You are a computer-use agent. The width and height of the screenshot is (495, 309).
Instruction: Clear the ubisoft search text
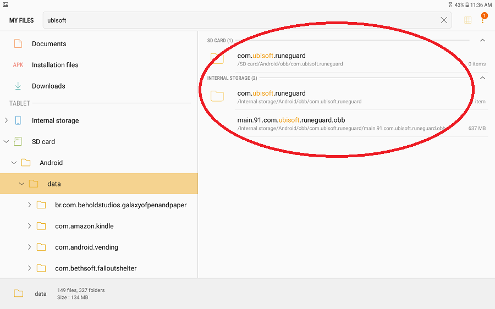tap(444, 20)
